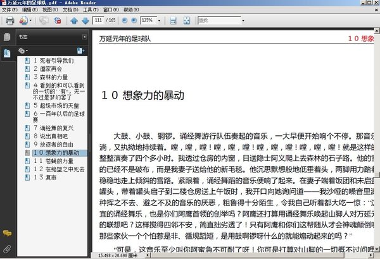Open the Find options dropdown arrow
The image size is (380, 259).
[243, 21]
